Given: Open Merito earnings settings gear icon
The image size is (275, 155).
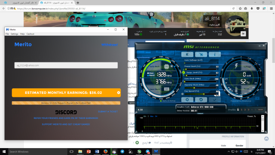Looking at the screenshot, I should [119, 93].
